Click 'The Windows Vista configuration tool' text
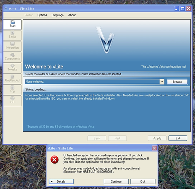The height and width of the screenshot is (189, 195). coord(163,67)
